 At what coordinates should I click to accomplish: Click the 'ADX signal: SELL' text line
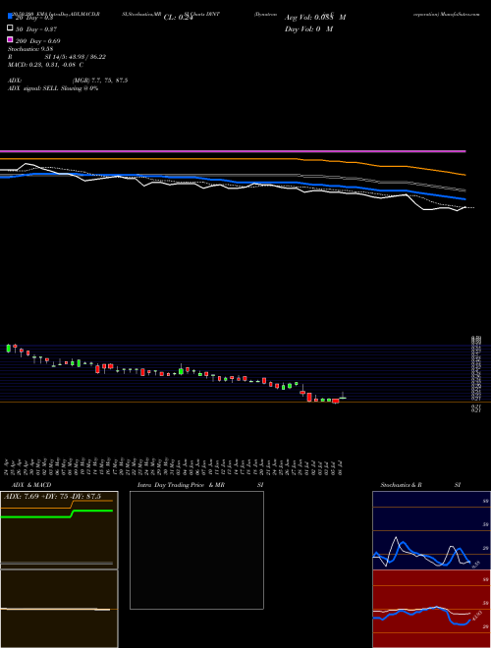(x=53, y=88)
